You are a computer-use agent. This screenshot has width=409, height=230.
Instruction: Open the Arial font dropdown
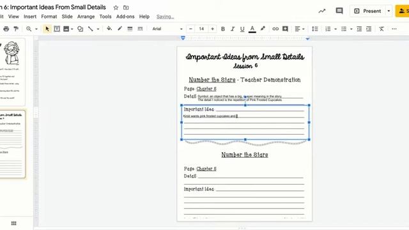click(x=167, y=29)
